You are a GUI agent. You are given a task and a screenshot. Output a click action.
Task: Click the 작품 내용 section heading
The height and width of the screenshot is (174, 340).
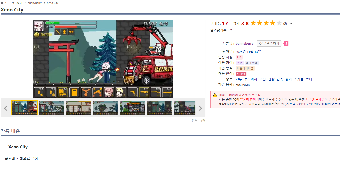pos(10,131)
